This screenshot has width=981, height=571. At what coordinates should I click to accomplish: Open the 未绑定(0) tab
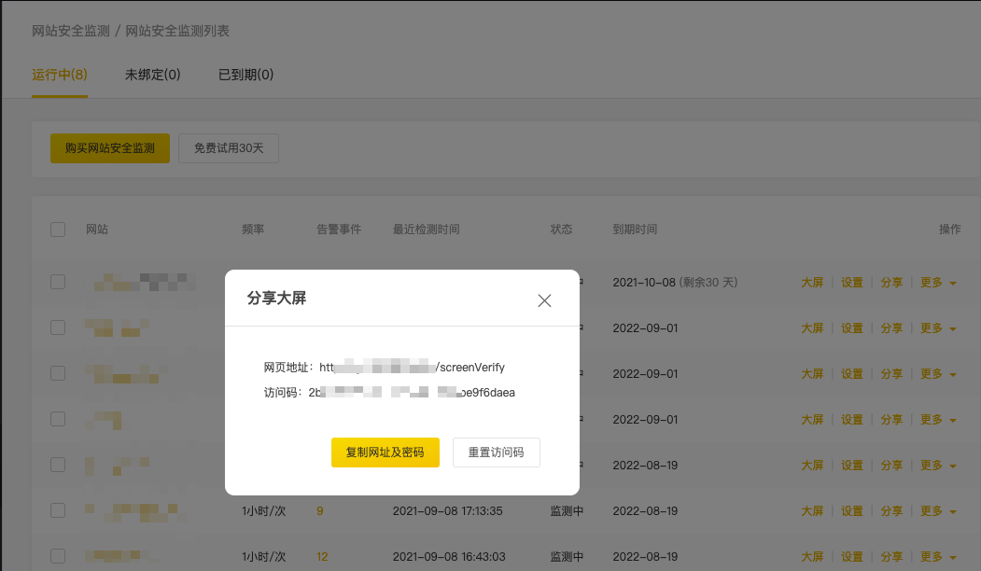152,75
